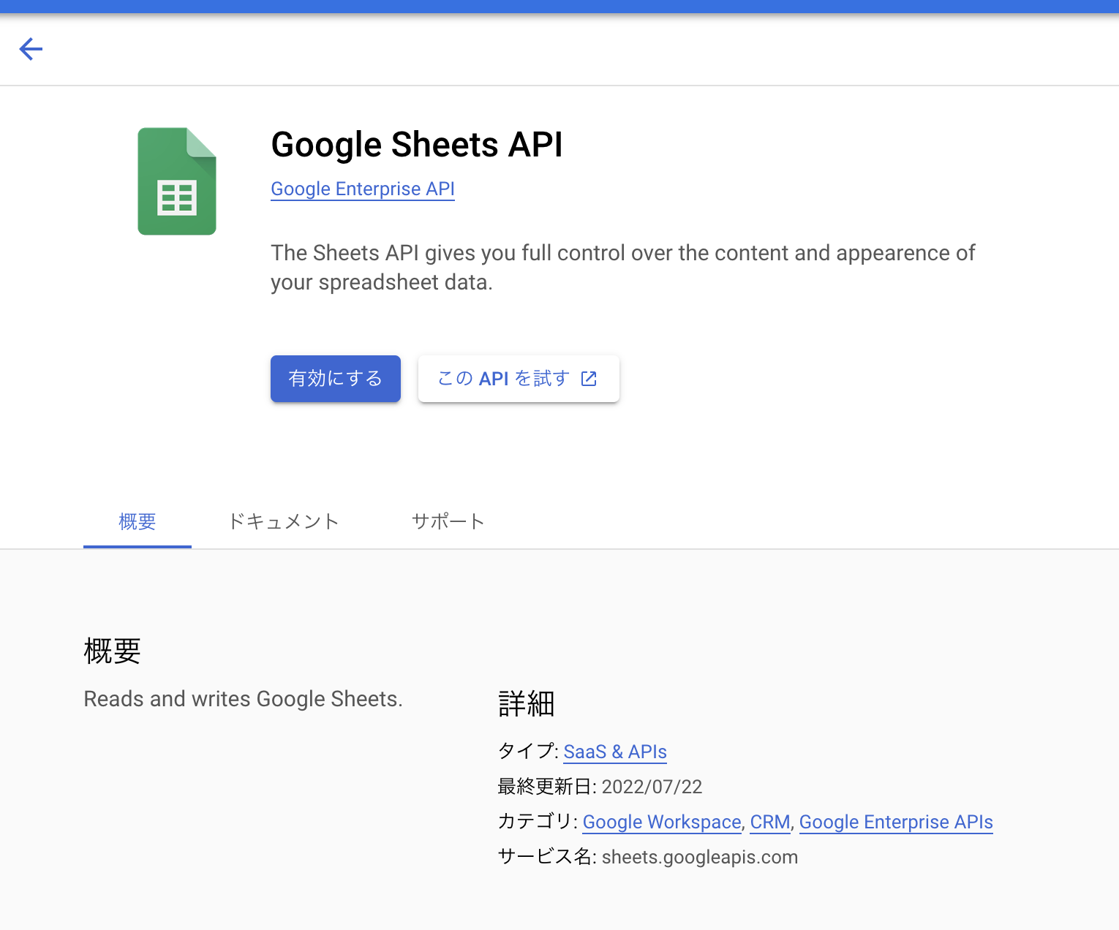Click the blue left arrow in the header
Screen dimensions: 1119x930
pyautogui.click(x=31, y=49)
